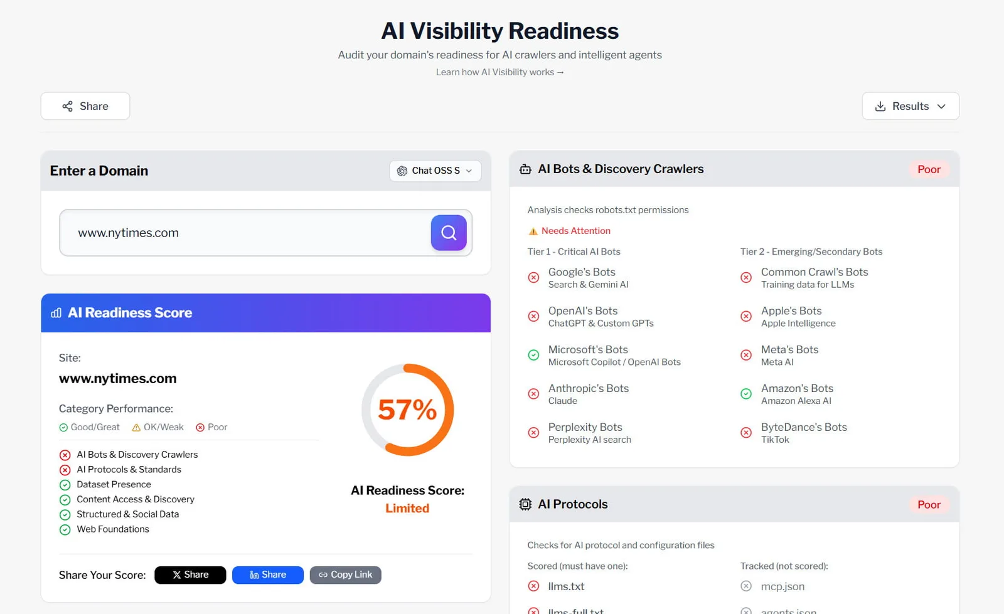Click the robot icon on AI Bots & Discovery Crawlers header
Viewport: 1004px width, 614px height.
pyautogui.click(x=525, y=169)
